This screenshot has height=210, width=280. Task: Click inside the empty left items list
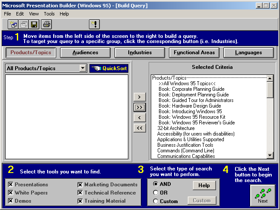(67, 117)
